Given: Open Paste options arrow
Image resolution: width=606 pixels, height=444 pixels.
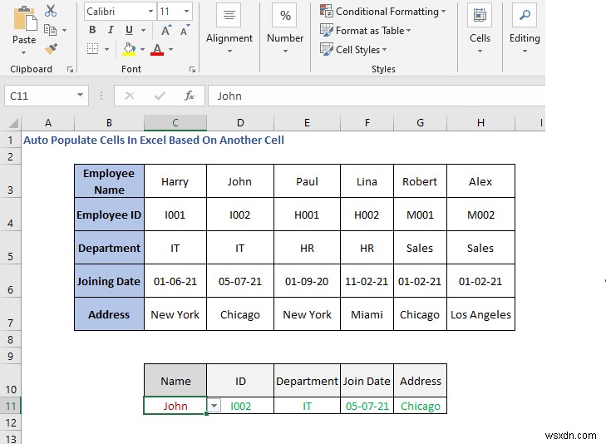Looking at the screenshot, I should (x=24, y=52).
